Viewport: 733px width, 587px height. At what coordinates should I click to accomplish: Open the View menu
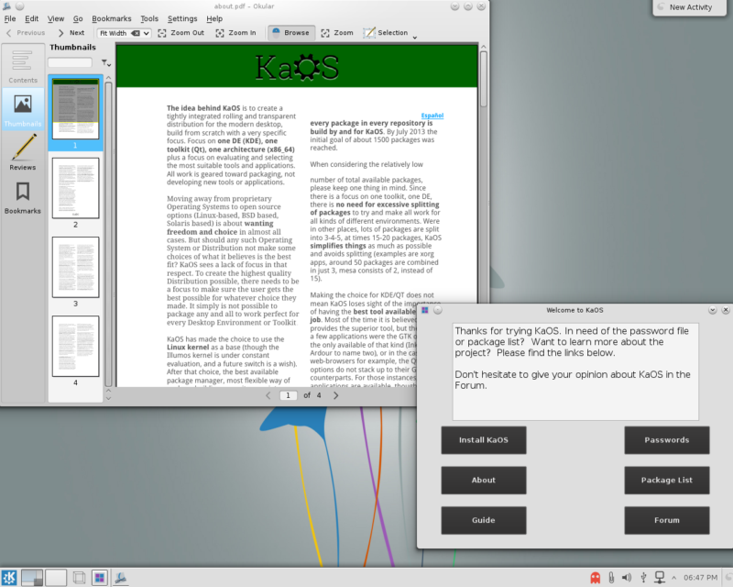coord(56,18)
